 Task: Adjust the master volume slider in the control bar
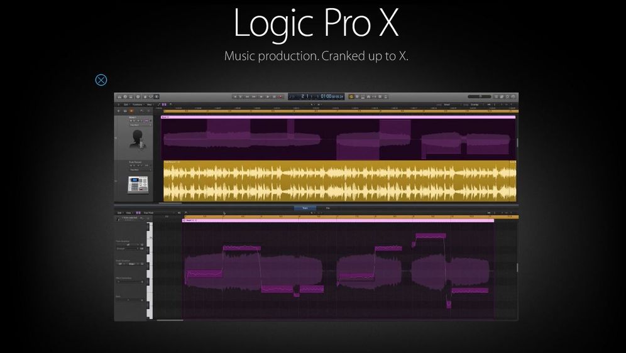[x=479, y=97]
